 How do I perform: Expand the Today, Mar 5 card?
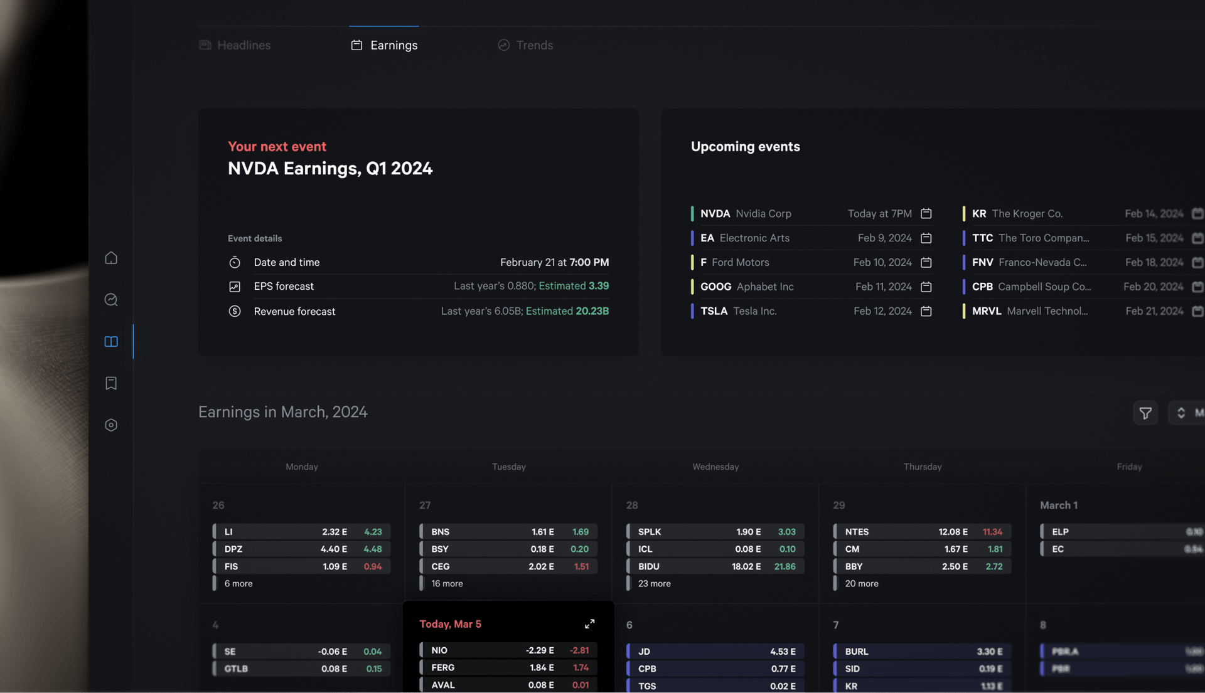point(589,624)
